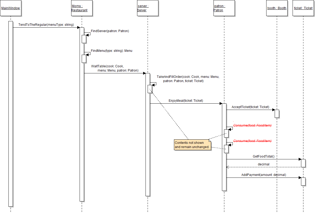Select the decimal return message label
The height and width of the screenshot is (213, 315).
[x=264, y=164]
